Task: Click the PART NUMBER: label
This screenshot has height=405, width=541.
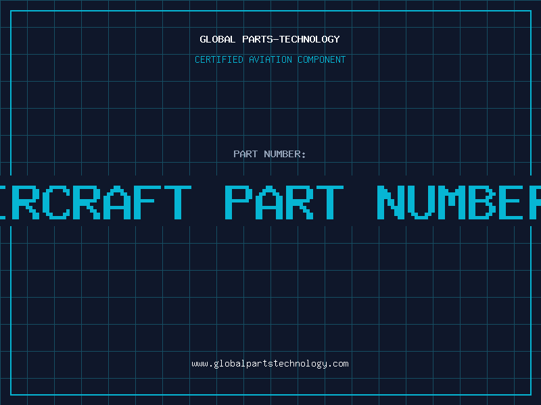Action: pos(270,154)
